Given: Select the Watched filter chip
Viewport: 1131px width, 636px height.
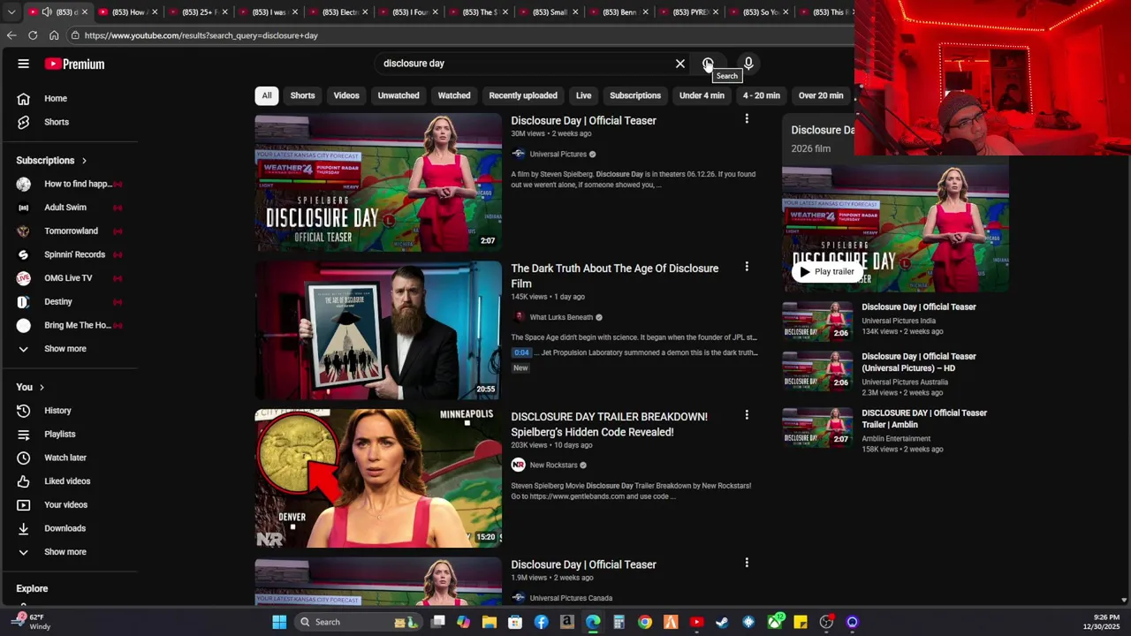Looking at the screenshot, I should [454, 95].
